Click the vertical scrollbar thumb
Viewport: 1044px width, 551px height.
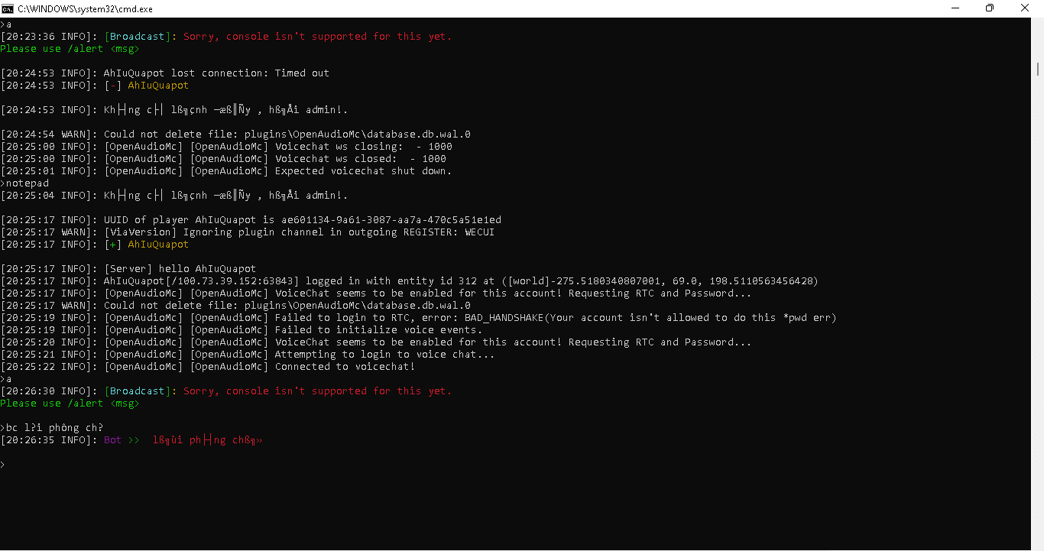coord(1038,69)
